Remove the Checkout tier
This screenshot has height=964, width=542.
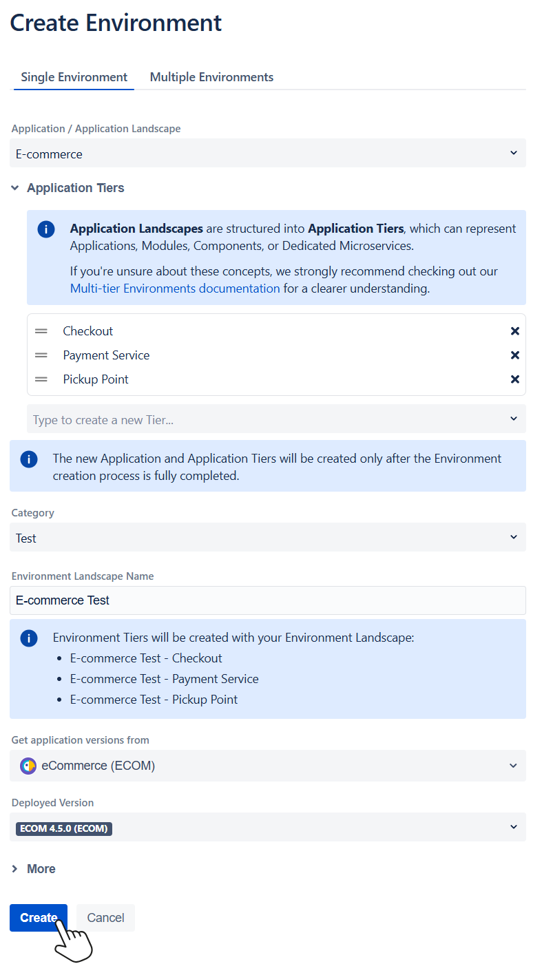pyautogui.click(x=514, y=331)
